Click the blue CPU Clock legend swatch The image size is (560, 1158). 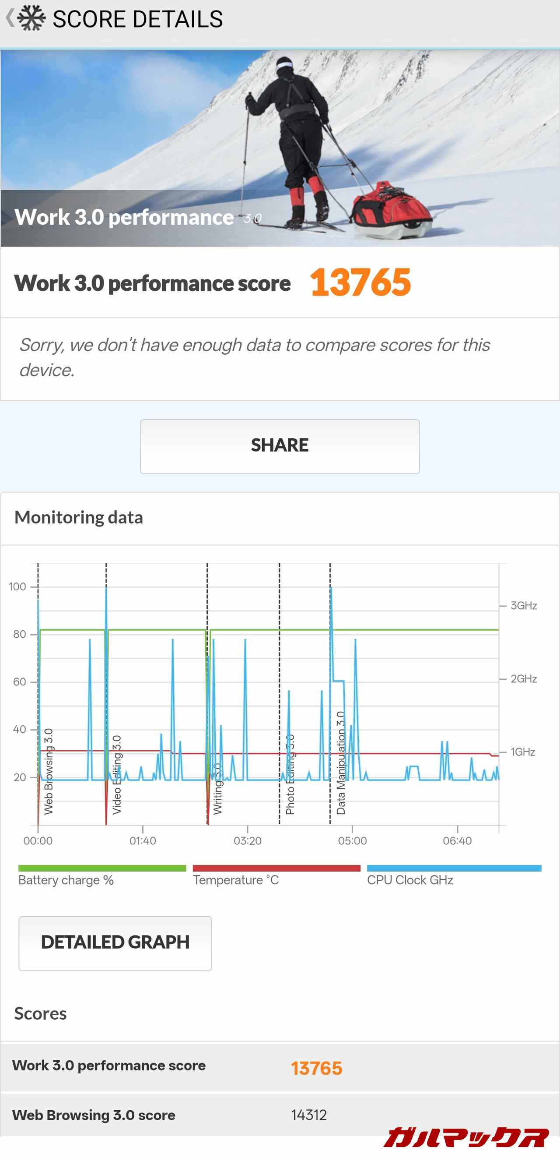454,868
